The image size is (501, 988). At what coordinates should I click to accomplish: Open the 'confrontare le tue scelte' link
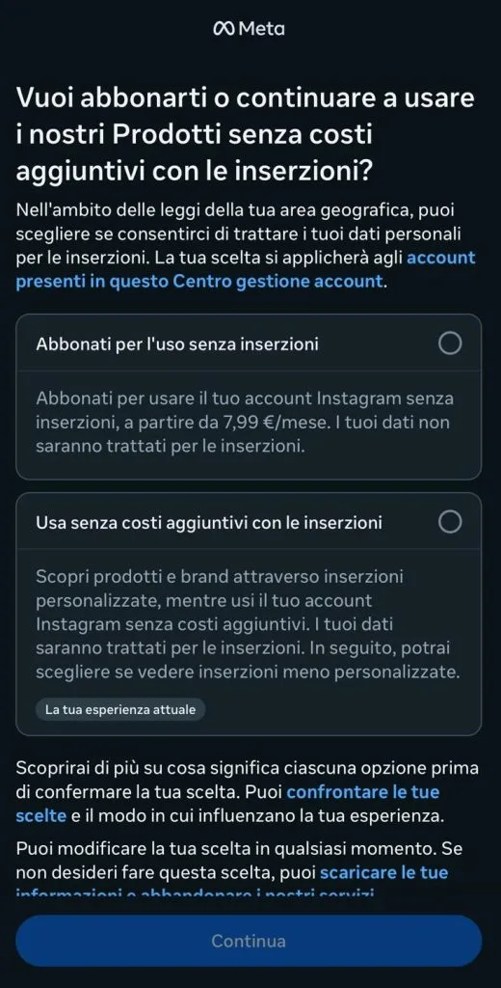227,804
